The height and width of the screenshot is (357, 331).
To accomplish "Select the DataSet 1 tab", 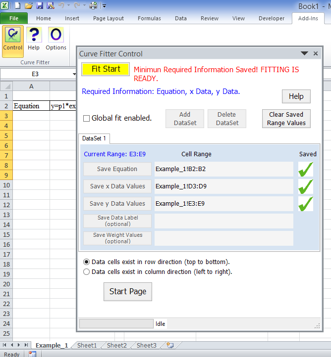I will coord(94,138).
